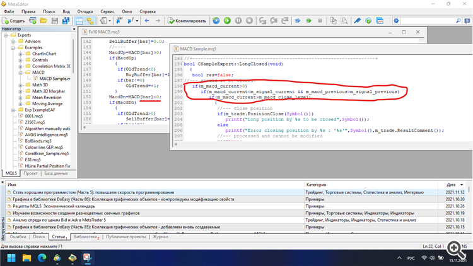The image size is (473, 266).
Task: Click the 'var' go-to-definition icon
Action: pos(119,21)
